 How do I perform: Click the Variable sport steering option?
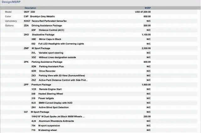click(x=51, y=53)
